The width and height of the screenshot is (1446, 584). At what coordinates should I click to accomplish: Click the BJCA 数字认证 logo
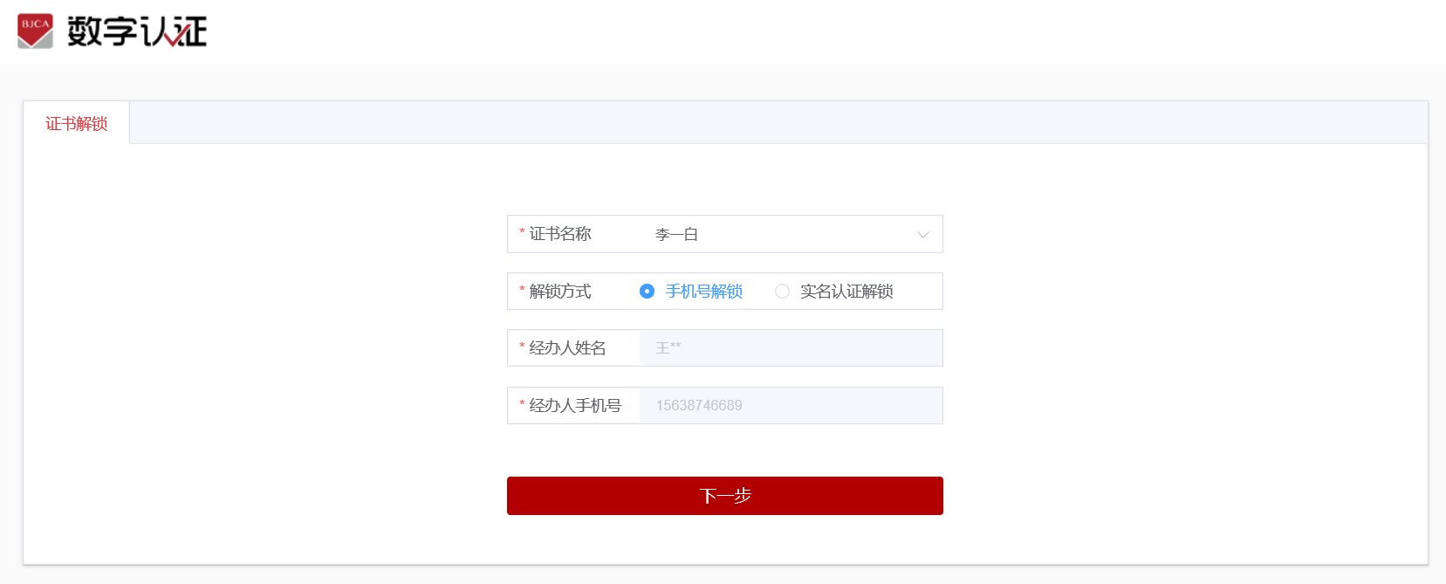pyautogui.click(x=112, y=31)
